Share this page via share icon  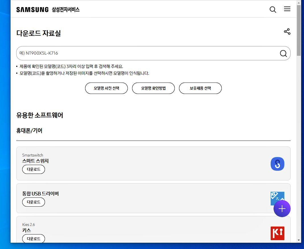click(287, 32)
